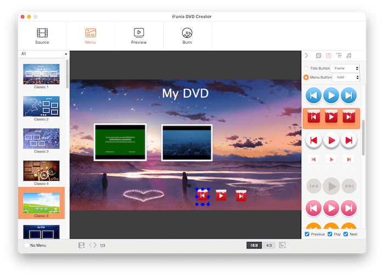
Task: Select the Title Button radio option
Action: coord(306,69)
